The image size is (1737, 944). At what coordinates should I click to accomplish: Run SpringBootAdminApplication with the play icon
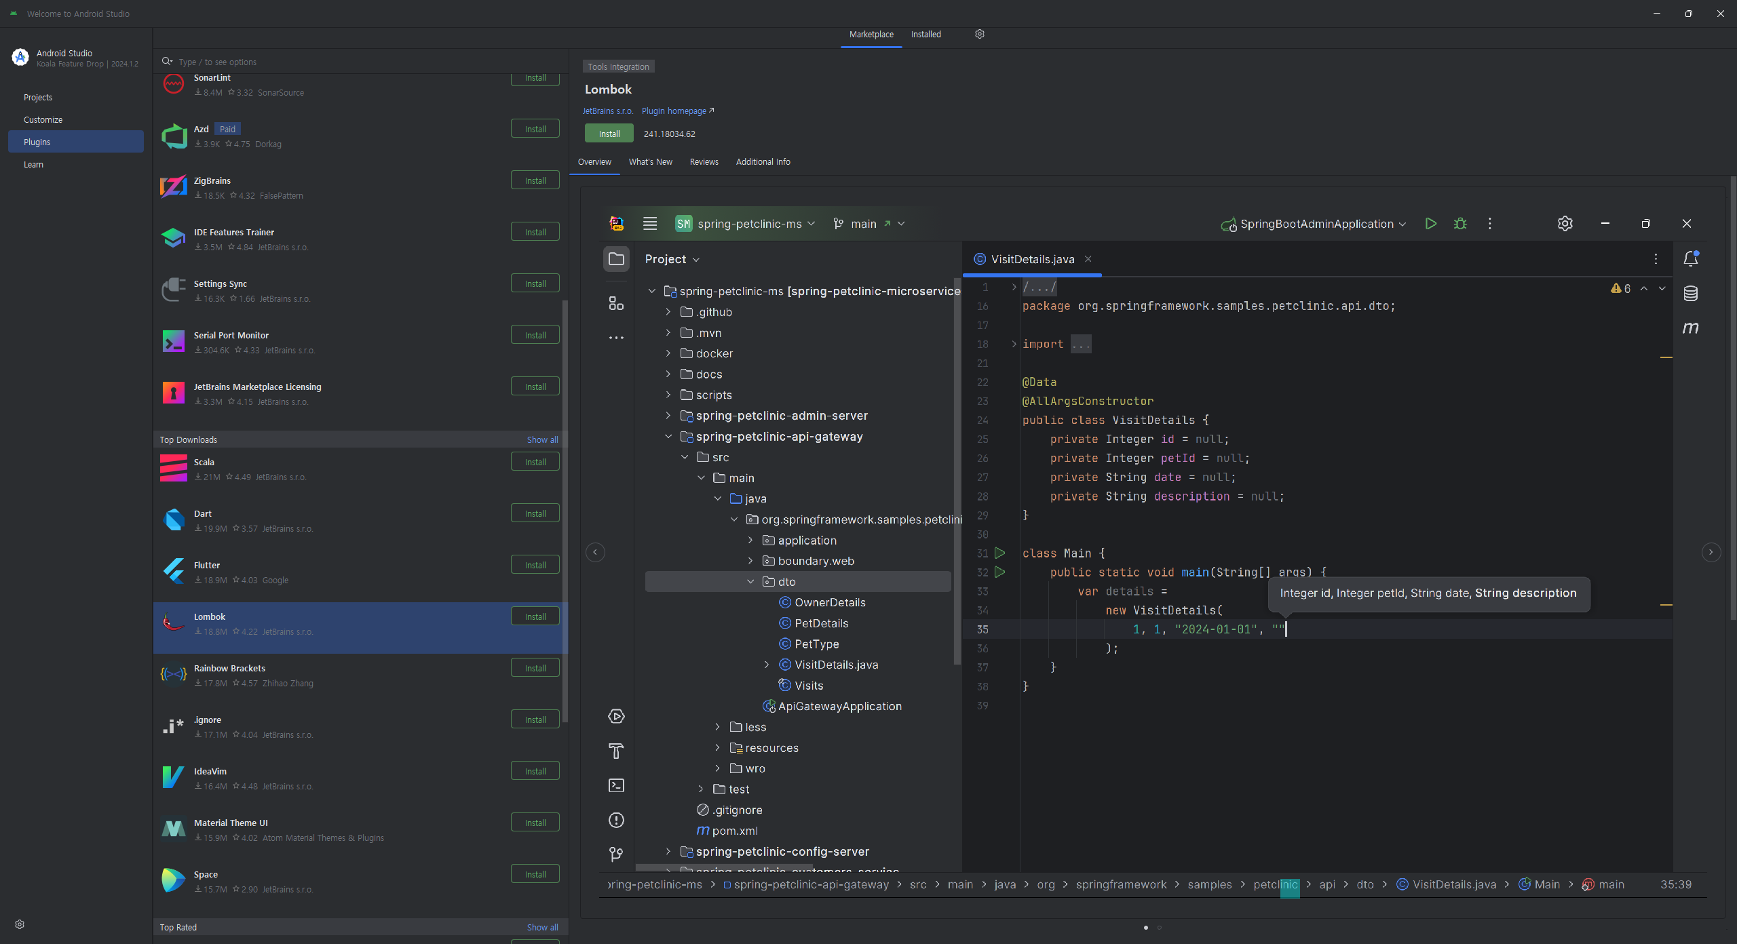[x=1430, y=223]
